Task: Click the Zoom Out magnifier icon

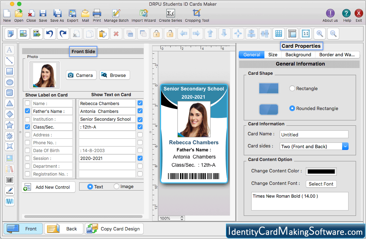Action: coord(333,33)
